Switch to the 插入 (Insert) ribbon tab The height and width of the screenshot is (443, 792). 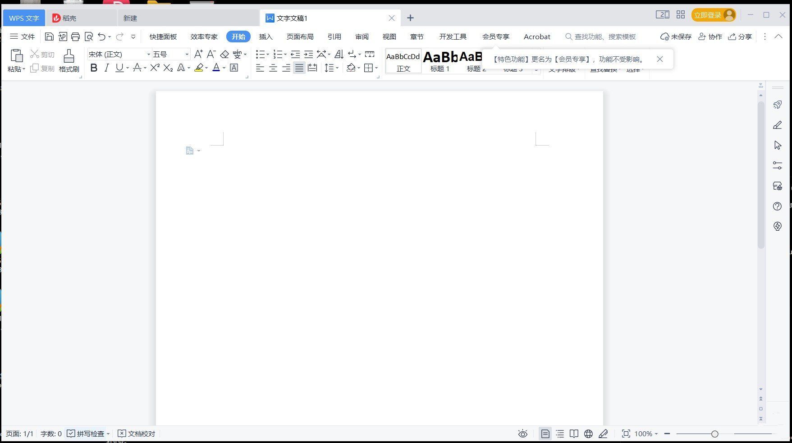tap(266, 37)
